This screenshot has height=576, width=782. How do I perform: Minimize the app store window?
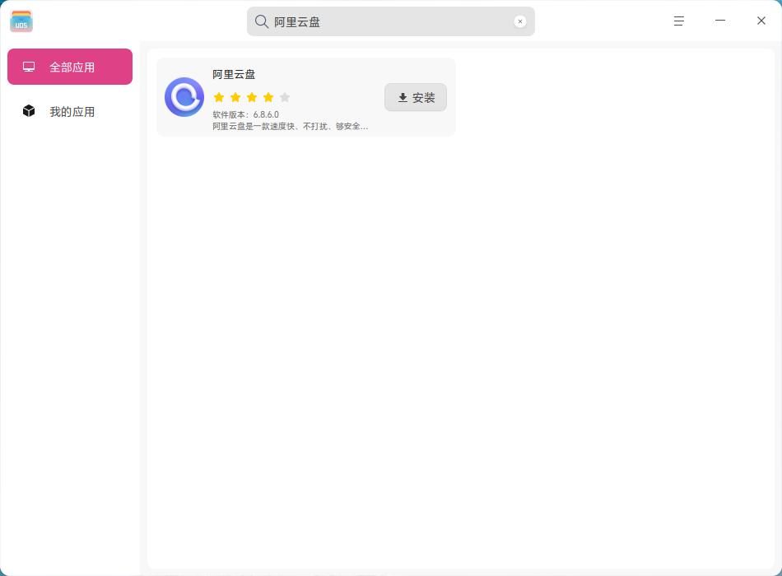coord(720,21)
